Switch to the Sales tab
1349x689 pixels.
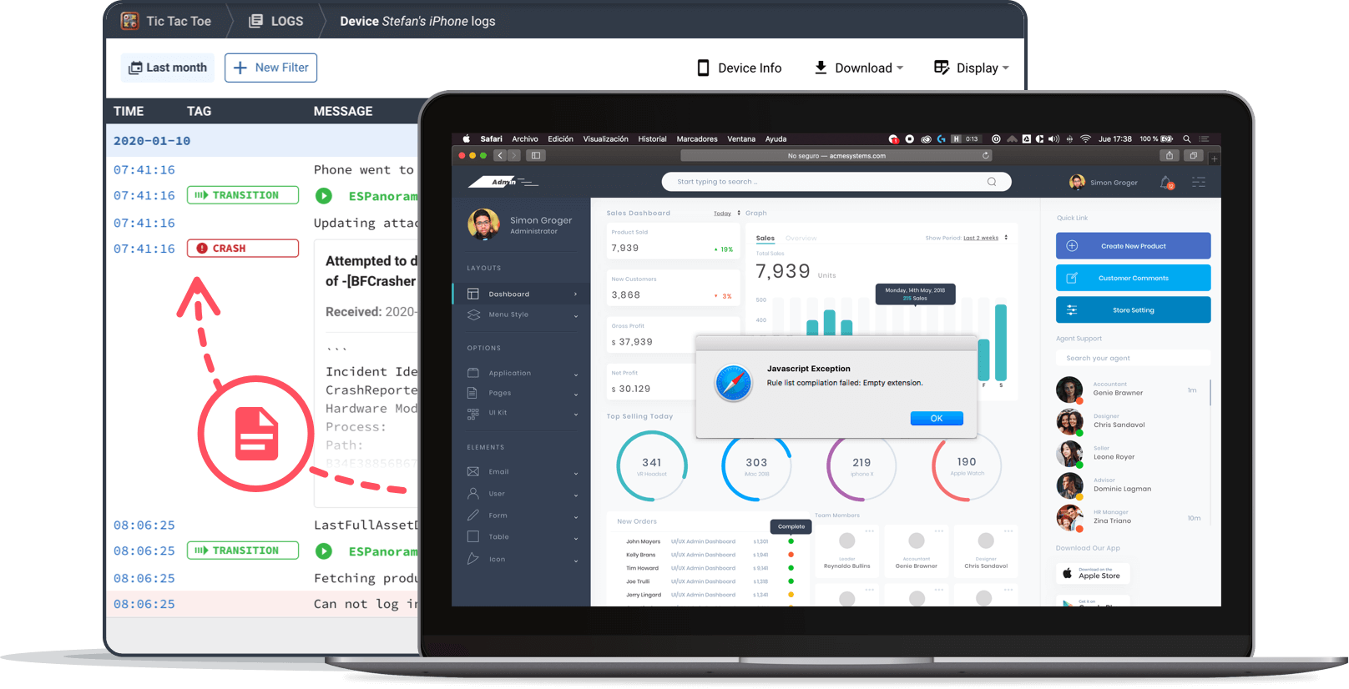[x=765, y=239]
